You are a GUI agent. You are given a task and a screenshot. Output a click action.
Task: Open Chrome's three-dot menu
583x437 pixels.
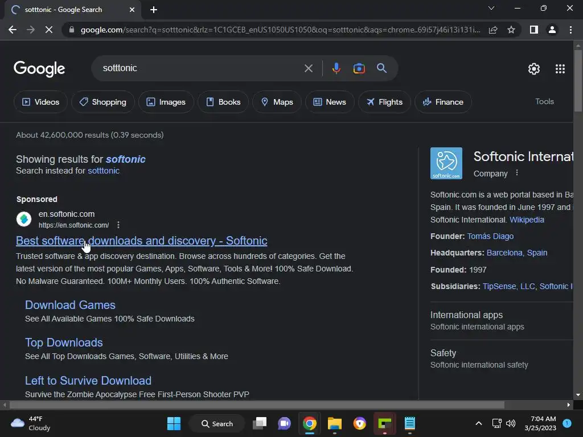[570, 30]
